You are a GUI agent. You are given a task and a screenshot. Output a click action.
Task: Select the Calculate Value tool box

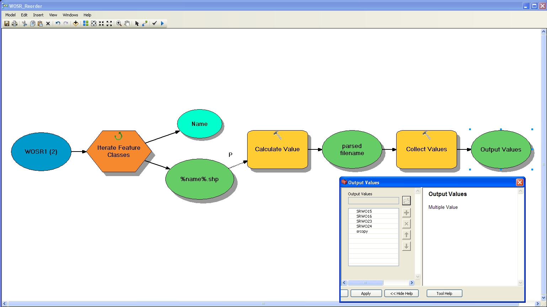(x=277, y=149)
